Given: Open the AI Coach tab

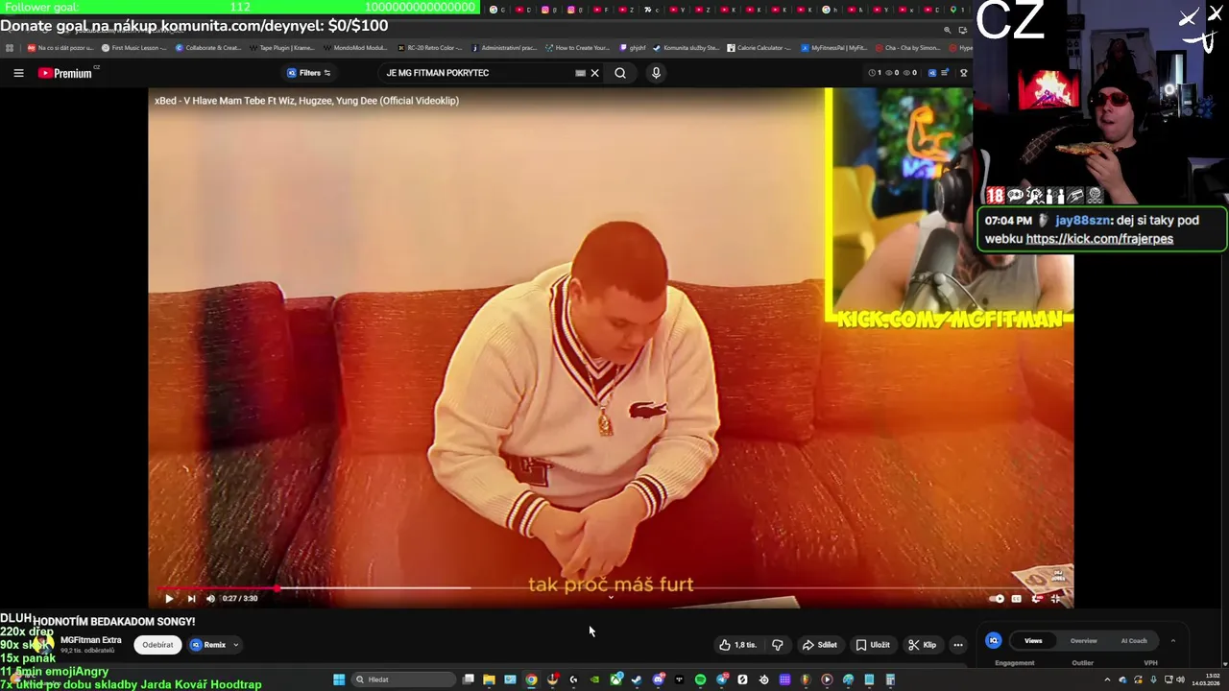Looking at the screenshot, I should click(1134, 640).
